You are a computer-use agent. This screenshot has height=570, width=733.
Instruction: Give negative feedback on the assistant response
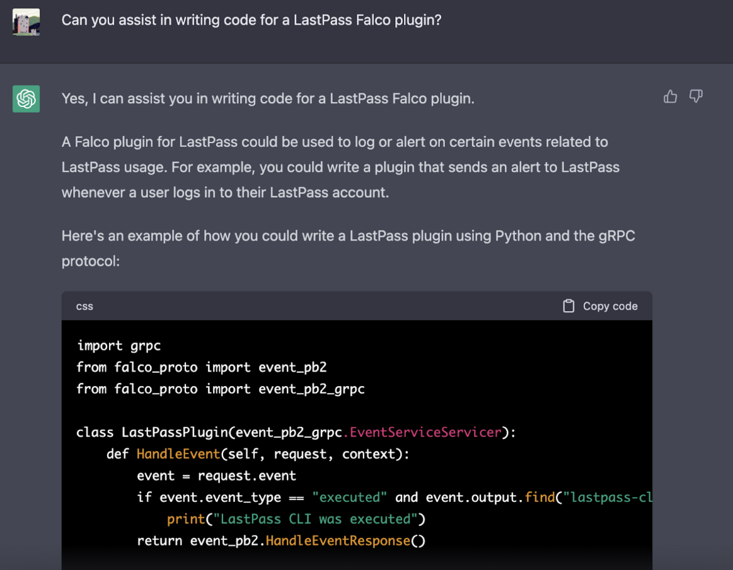[x=696, y=97]
